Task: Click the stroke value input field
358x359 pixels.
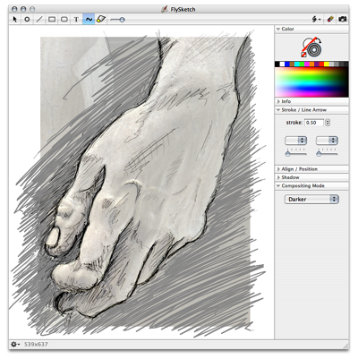Action: 314,123
